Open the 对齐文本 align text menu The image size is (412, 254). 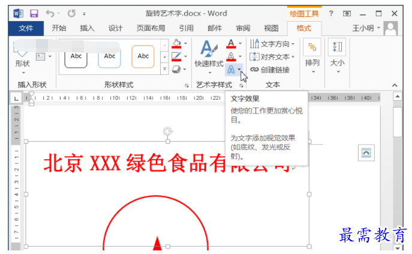click(x=272, y=56)
